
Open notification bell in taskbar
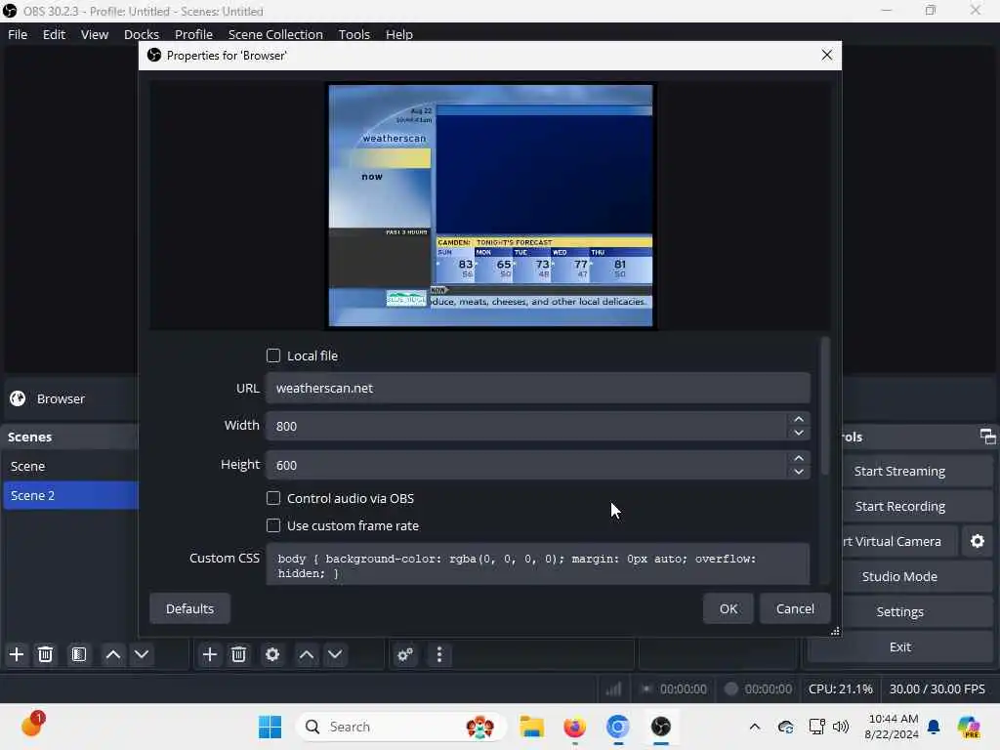(934, 727)
